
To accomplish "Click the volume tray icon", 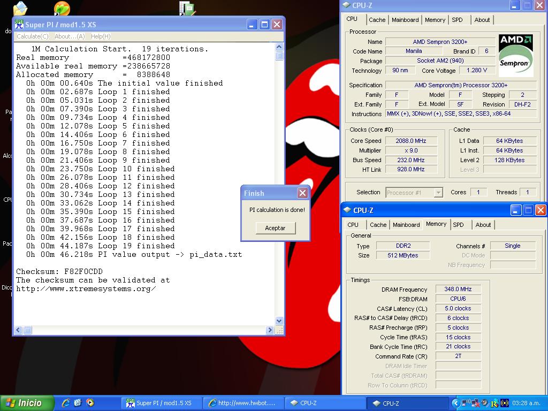I will tap(485, 402).
